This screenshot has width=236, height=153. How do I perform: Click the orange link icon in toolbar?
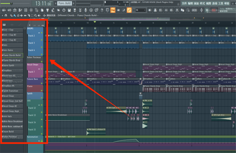point(129,10)
